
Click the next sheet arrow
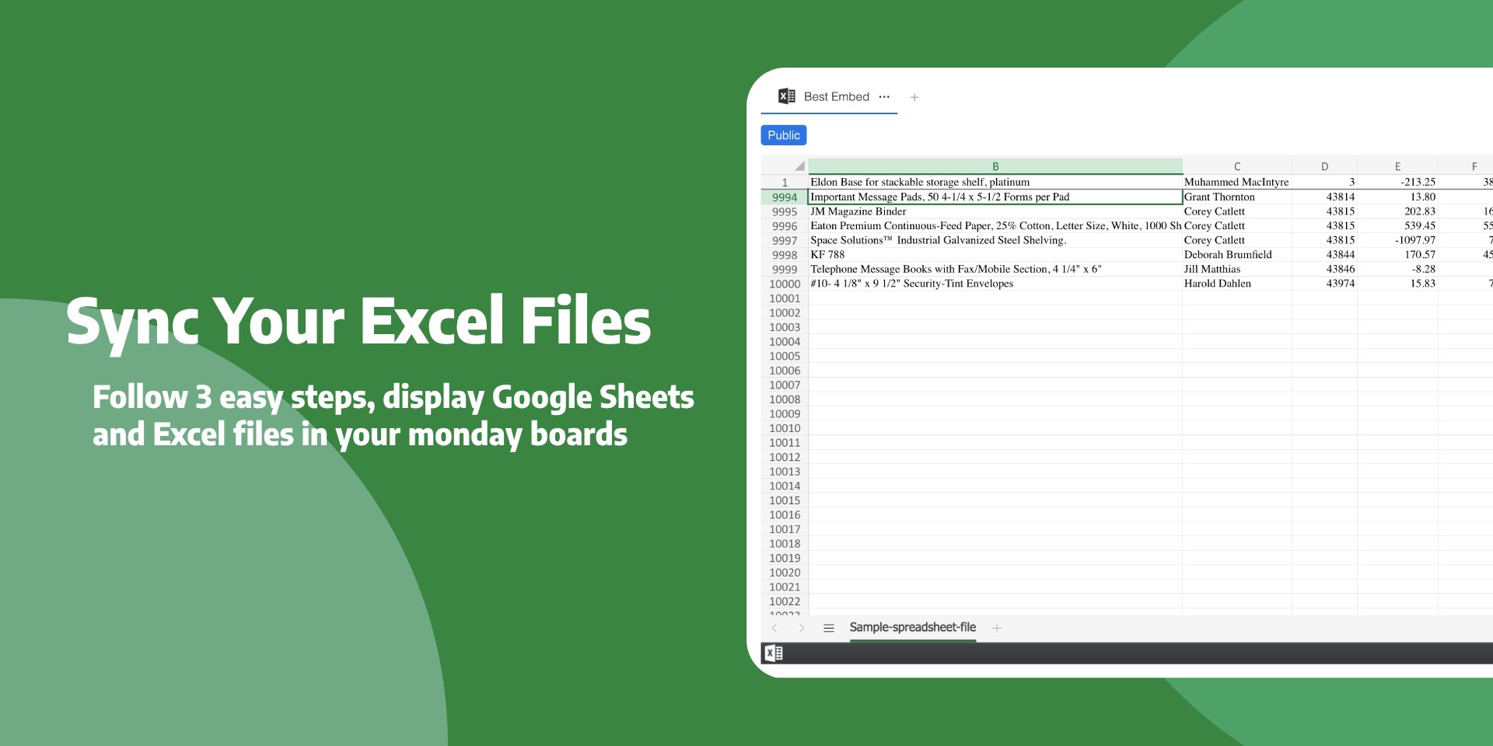pos(802,628)
